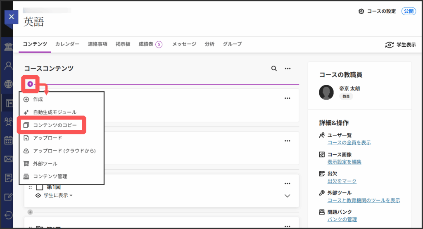Click 帝京 太朗 profile avatar
This screenshot has height=229, width=423.
click(x=326, y=92)
